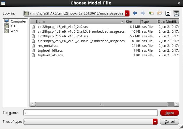The image size is (183, 129).
Task: Click the work home-folder icon
Action: coord(7,31)
